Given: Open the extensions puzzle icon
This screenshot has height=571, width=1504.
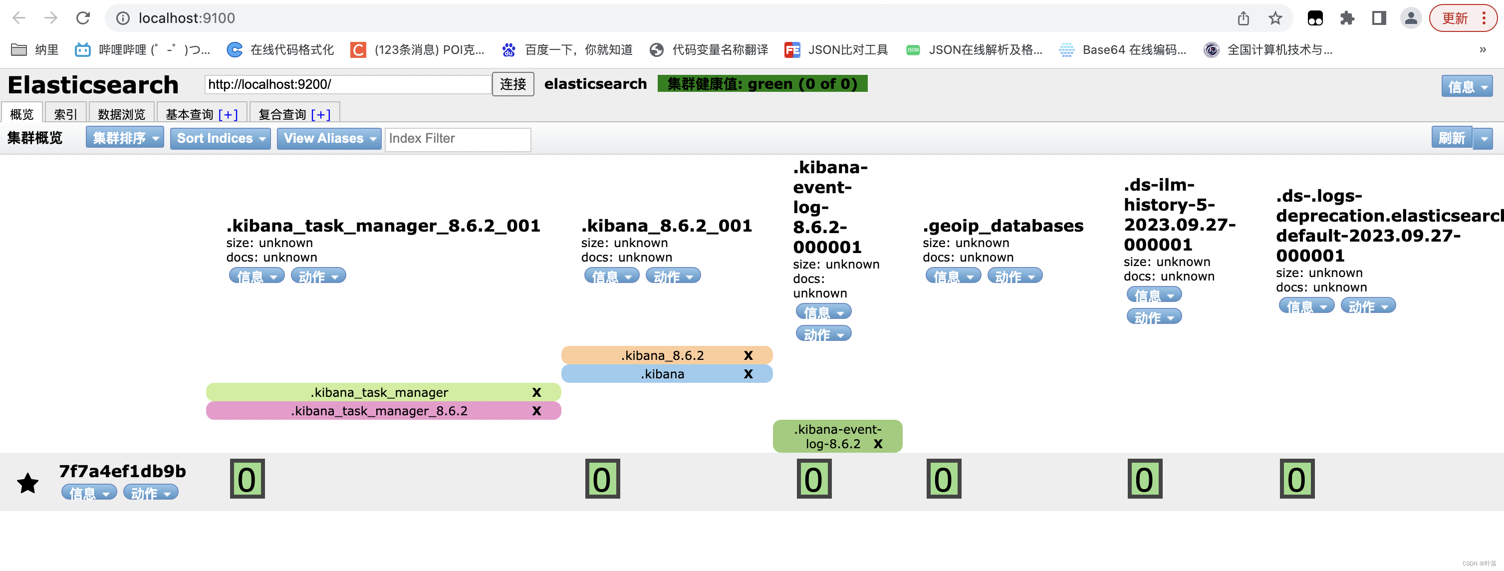Looking at the screenshot, I should coord(1347,18).
